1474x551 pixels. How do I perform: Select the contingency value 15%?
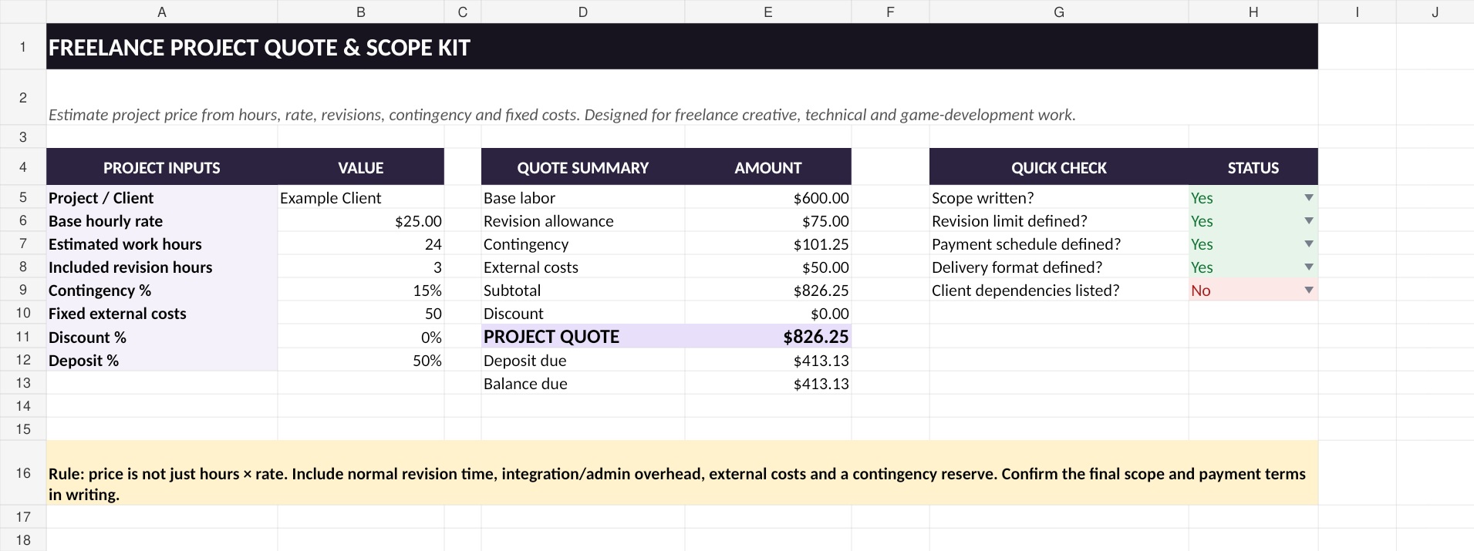(361, 291)
